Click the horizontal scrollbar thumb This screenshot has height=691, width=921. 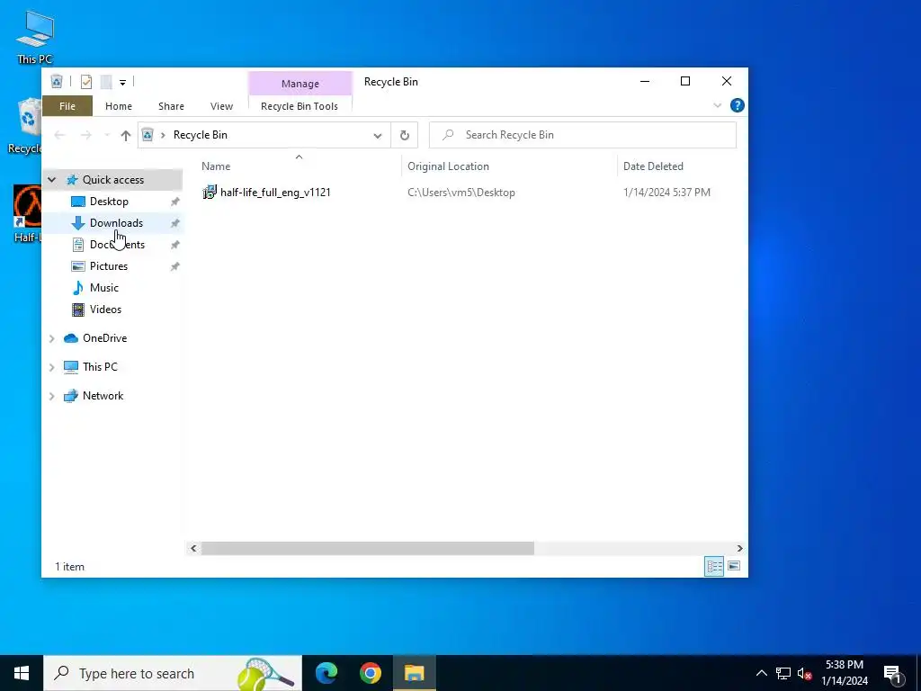(x=368, y=548)
